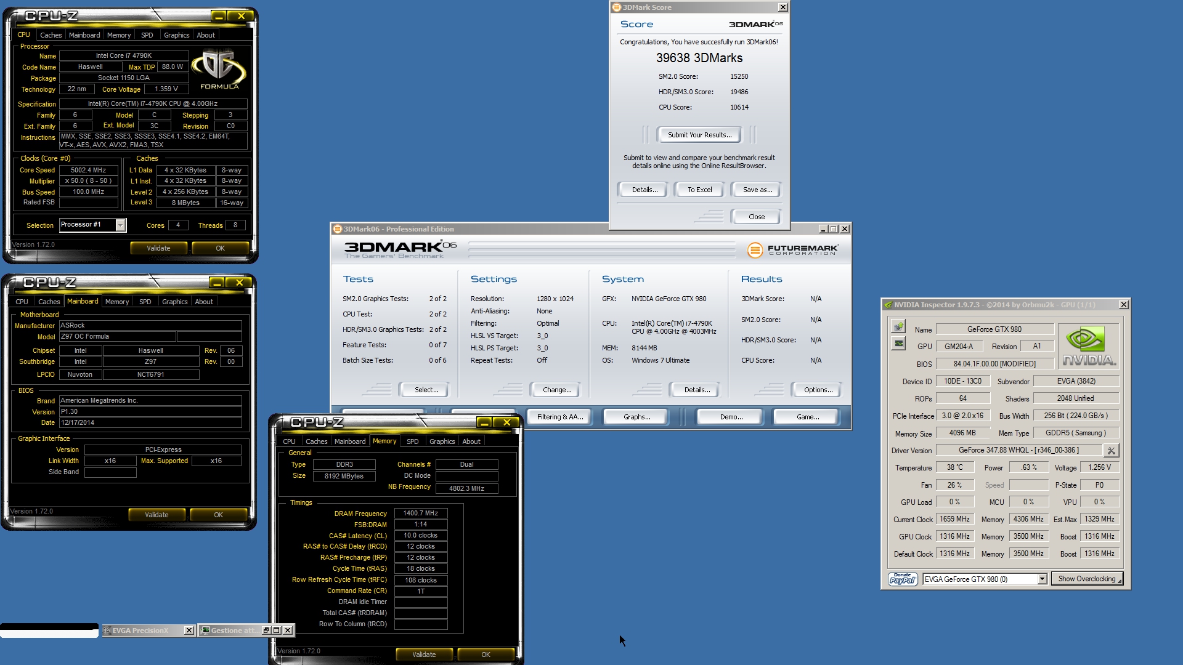This screenshot has height=665, width=1183.
Task: Click the NVIDIA logo in Inspector window
Action: click(1089, 346)
